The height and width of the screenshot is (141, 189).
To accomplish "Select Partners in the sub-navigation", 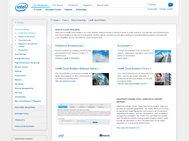I will [68, 10].
